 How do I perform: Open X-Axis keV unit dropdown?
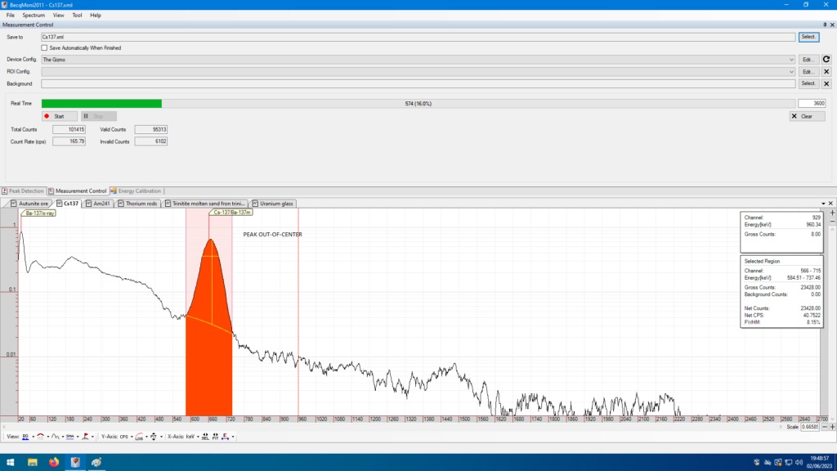click(x=198, y=437)
